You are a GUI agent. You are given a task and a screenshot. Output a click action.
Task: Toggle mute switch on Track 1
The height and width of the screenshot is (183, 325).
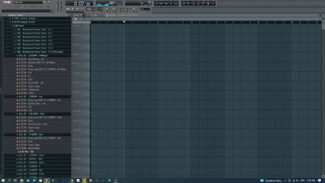click(x=88, y=32)
